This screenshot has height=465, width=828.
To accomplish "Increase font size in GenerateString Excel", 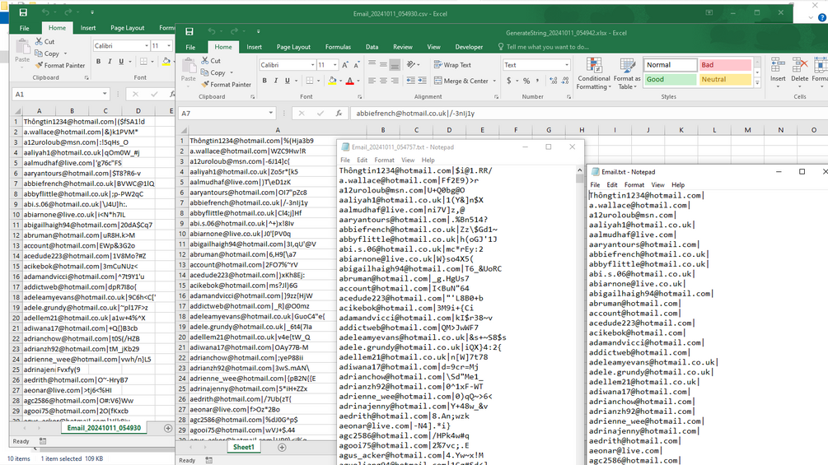I will [345, 65].
